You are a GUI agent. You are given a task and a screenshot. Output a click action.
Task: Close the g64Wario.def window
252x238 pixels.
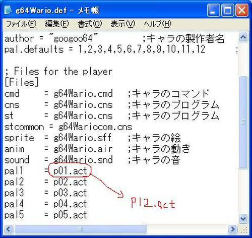[x=242, y=10]
